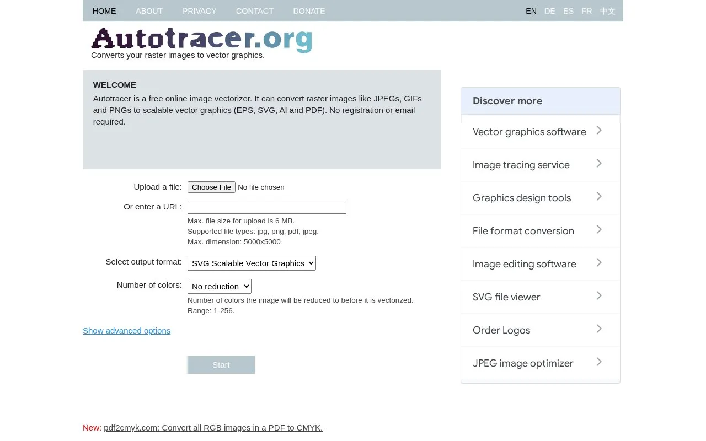The image size is (706, 441).
Task: Open the CONTACT page
Action: (x=254, y=11)
